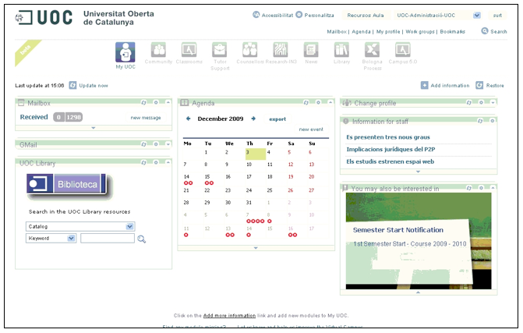Image resolution: width=523 pixels, height=333 pixels.
Task: Click the Add more information link
Action: 229,315
